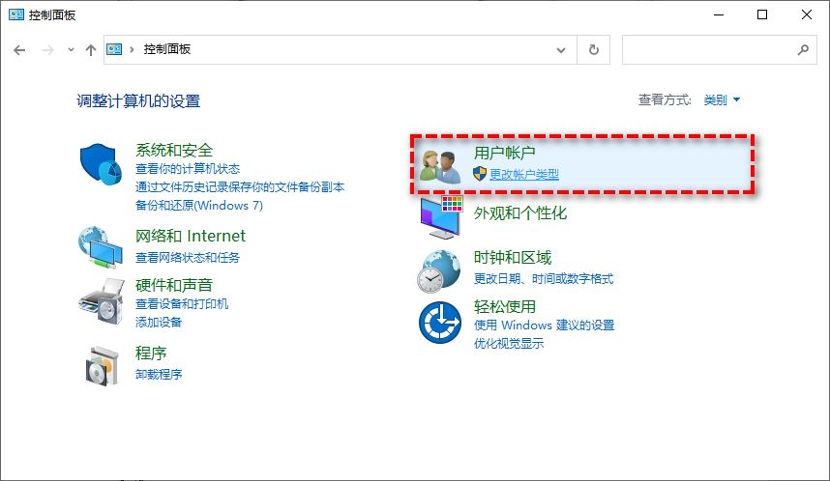Click the 更改帐户类型 link
This screenshot has height=481, width=830.
point(523,175)
